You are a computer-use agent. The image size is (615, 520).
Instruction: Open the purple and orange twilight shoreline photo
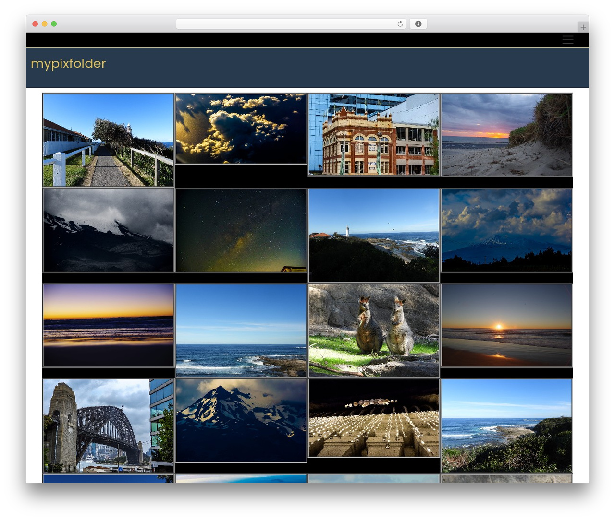pos(109,325)
